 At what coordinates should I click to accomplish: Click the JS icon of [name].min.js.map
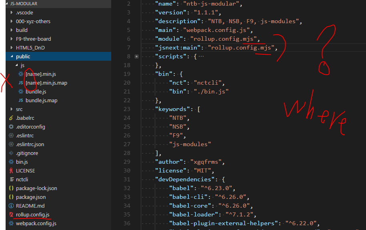(21, 83)
